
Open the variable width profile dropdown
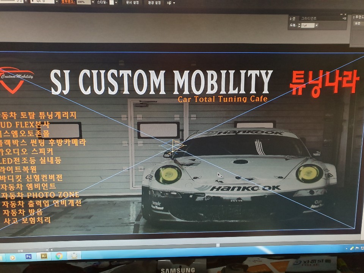tap(26, 2)
